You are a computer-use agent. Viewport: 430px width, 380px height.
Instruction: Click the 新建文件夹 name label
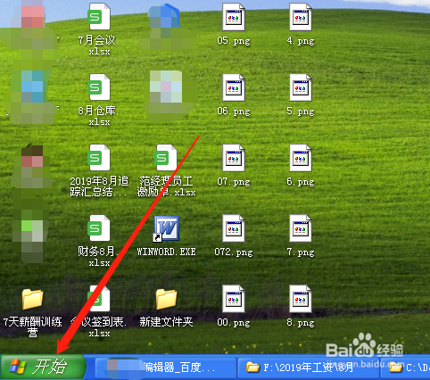click(x=166, y=322)
